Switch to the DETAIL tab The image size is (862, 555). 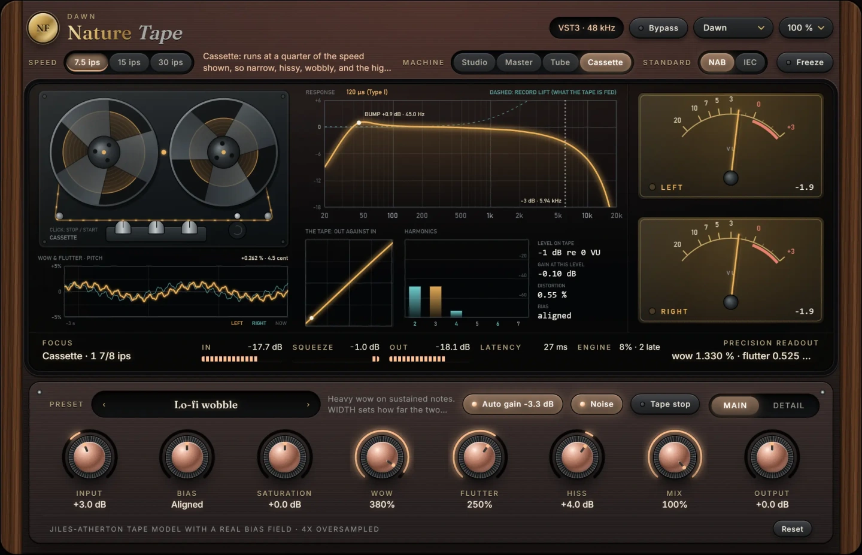(x=788, y=405)
